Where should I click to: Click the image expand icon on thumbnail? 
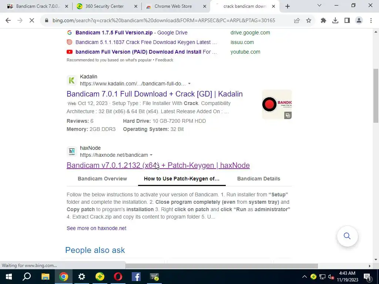(x=288, y=115)
